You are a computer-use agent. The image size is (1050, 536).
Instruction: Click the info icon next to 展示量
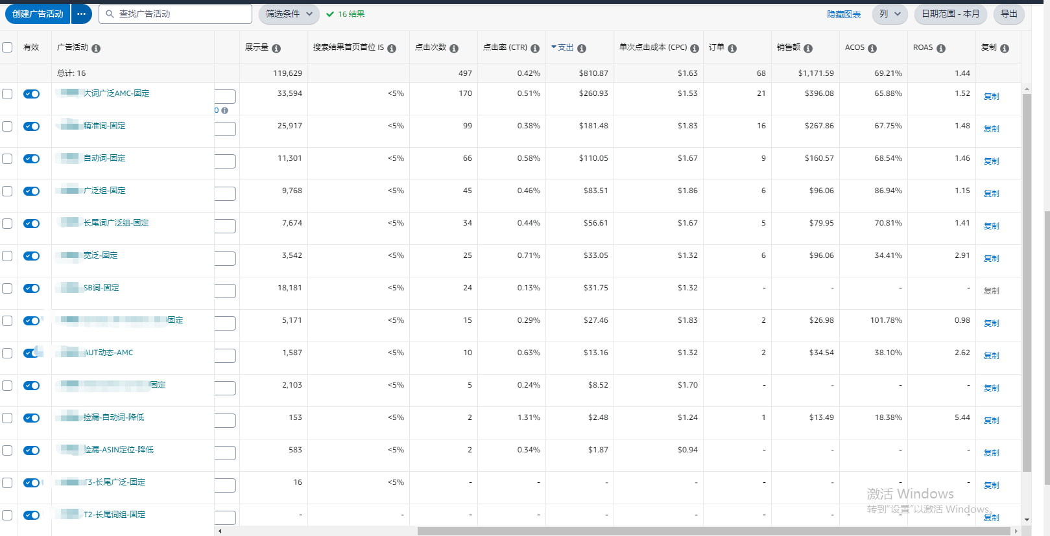276,49
